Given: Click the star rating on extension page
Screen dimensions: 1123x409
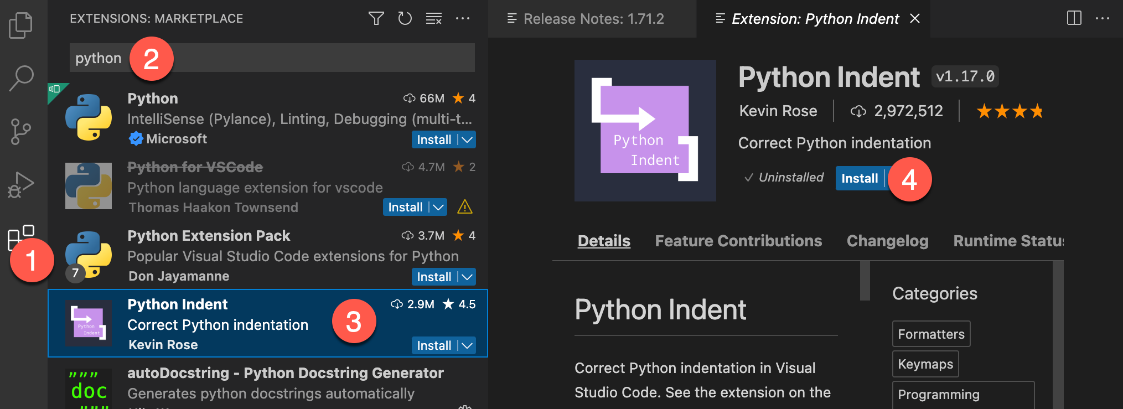Looking at the screenshot, I should point(1010,111).
